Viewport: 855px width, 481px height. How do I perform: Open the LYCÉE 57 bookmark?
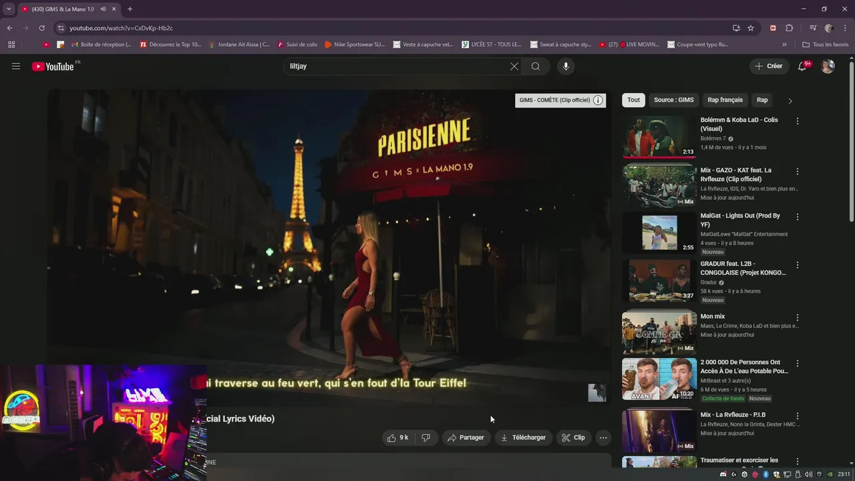(492, 45)
